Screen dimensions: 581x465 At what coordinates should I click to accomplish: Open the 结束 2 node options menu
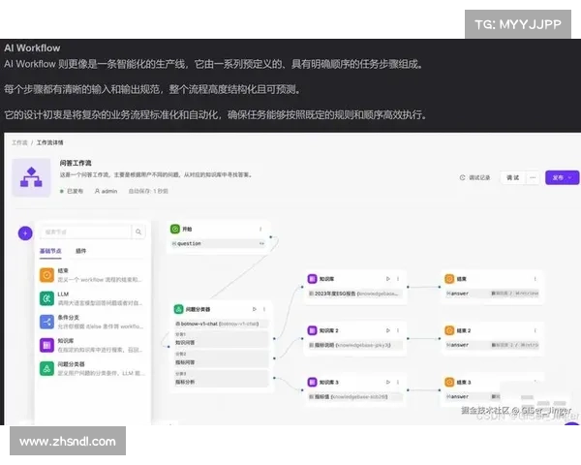pyautogui.click(x=535, y=330)
